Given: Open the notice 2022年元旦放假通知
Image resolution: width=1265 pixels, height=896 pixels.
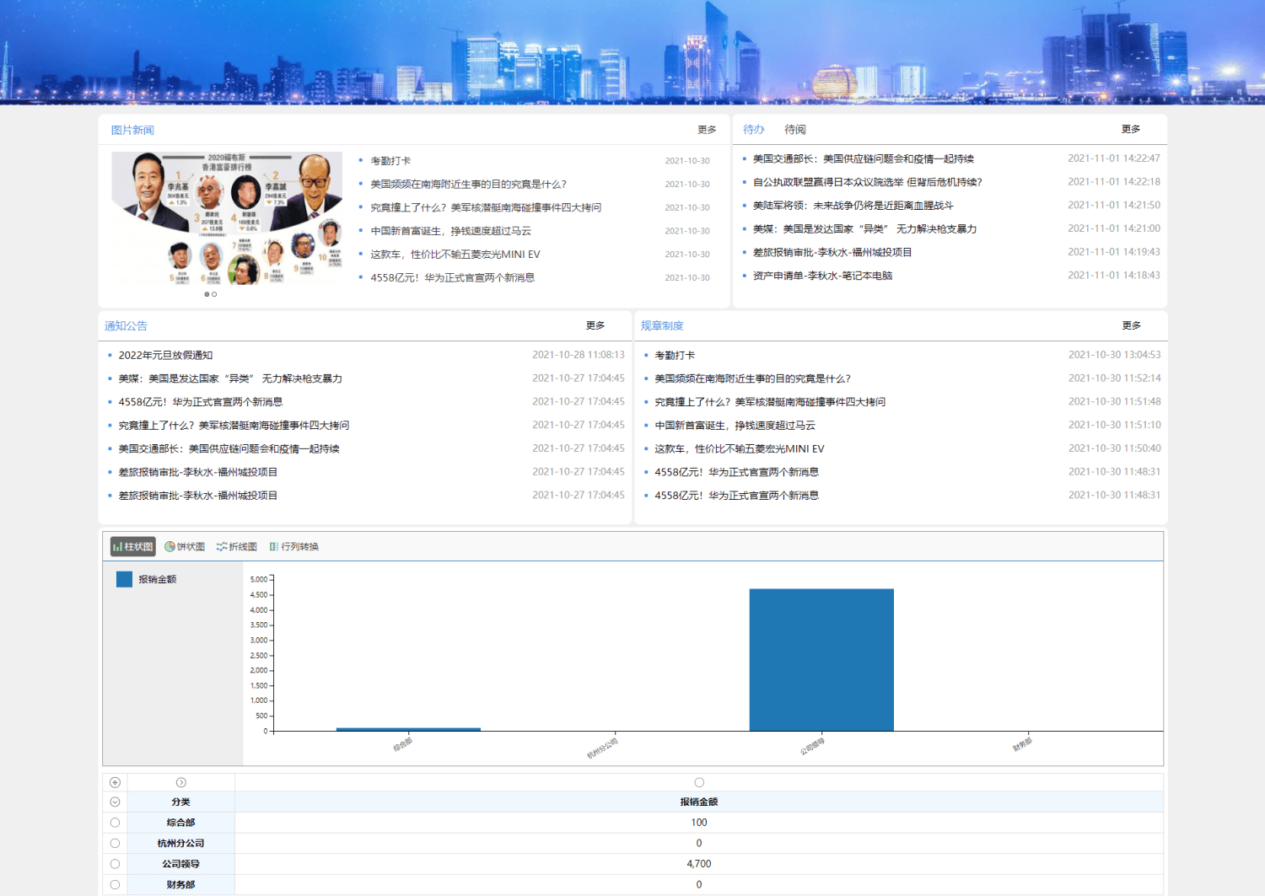Looking at the screenshot, I should 166,355.
